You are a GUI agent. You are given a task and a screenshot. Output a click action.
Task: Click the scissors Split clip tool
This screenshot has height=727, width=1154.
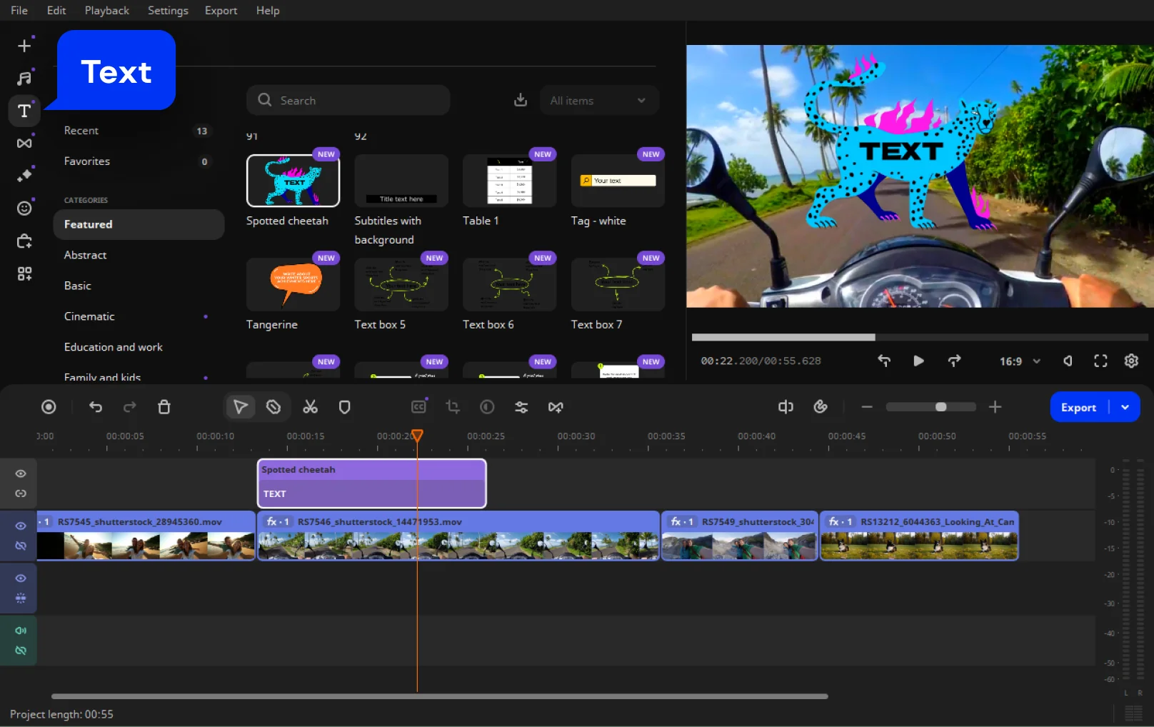pos(310,407)
